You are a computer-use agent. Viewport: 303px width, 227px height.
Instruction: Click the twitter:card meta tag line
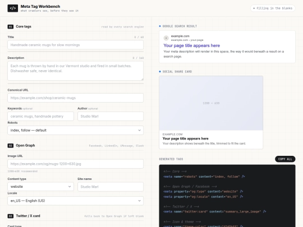click(215, 211)
